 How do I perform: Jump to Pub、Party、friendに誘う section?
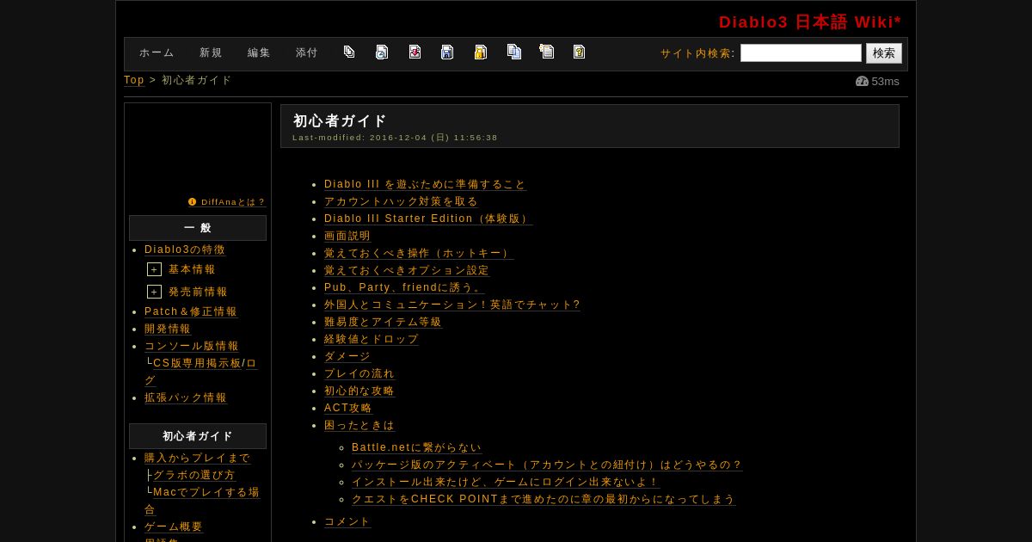404,287
